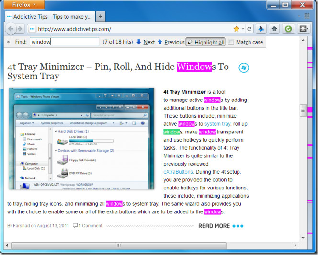Viewport: 318px width, 255px height.
Task: Go to the home page icon
Action: (x=274, y=29)
